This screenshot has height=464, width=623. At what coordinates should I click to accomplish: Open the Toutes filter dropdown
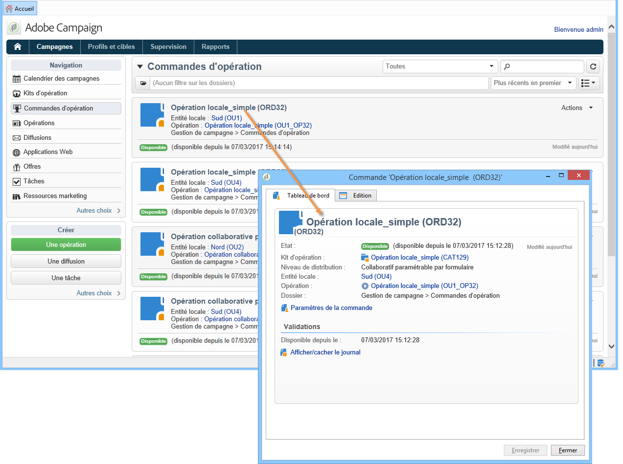click(440, 66)
